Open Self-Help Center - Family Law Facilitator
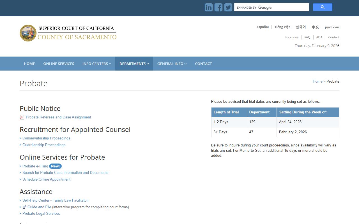Image resolution: width=359 pixels, height=224 pixels. [x=55, y=200]
